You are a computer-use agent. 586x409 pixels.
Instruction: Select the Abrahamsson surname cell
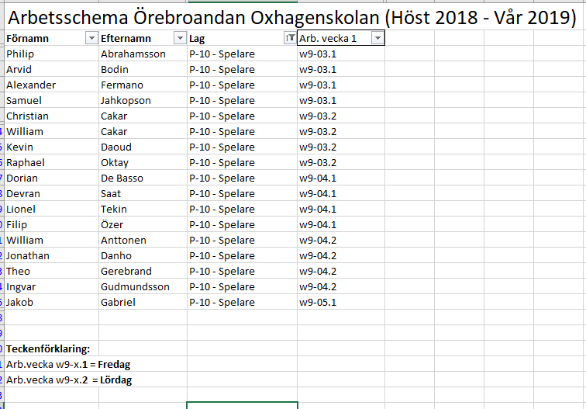(133, 54)
